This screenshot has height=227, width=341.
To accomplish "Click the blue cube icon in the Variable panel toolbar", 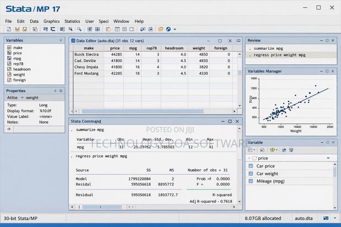I will 284,150.
